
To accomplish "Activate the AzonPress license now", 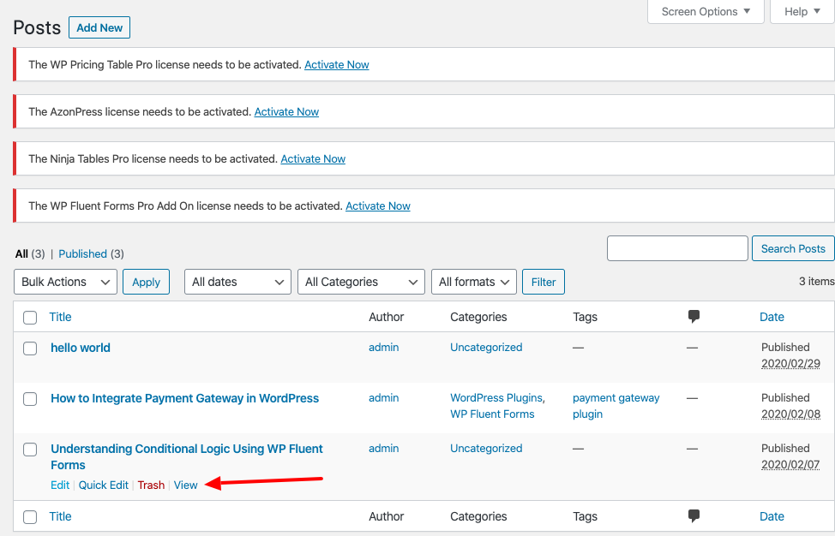I will (286, 112).
